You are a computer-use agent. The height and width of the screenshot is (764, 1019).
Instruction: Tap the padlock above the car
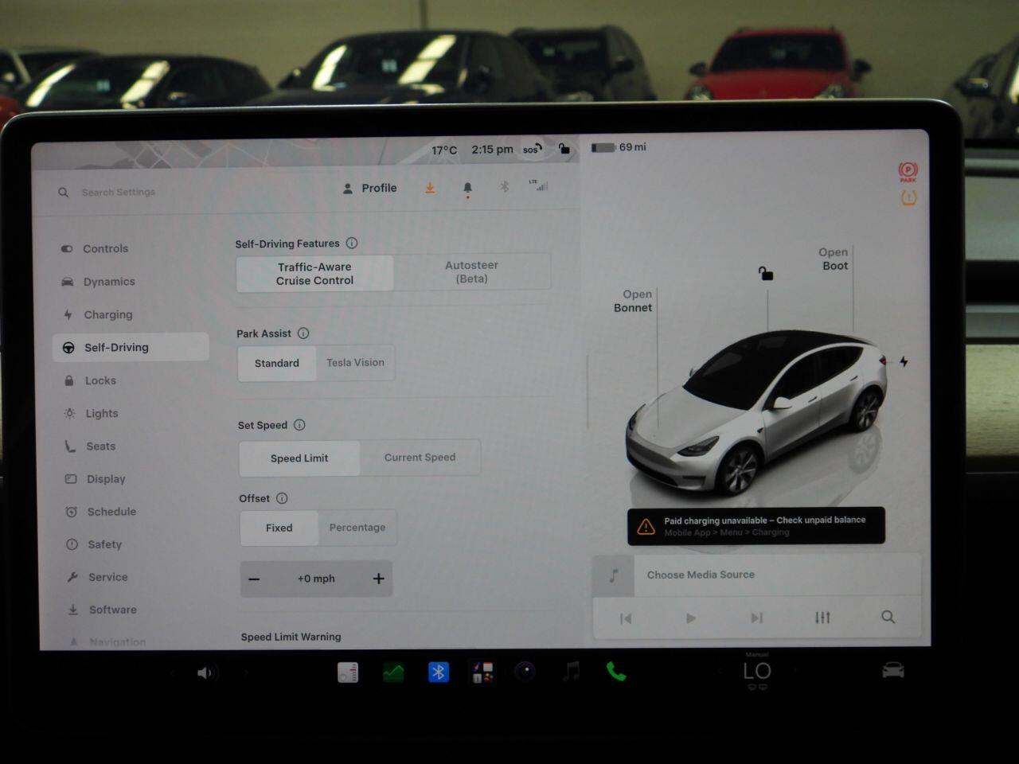765,273
